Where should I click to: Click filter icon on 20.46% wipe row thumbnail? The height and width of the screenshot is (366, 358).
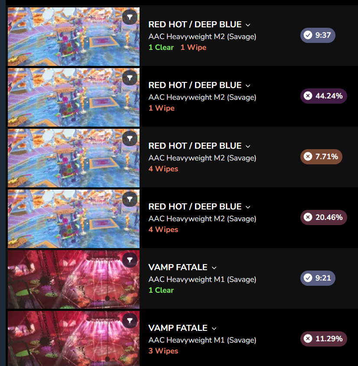130,199
